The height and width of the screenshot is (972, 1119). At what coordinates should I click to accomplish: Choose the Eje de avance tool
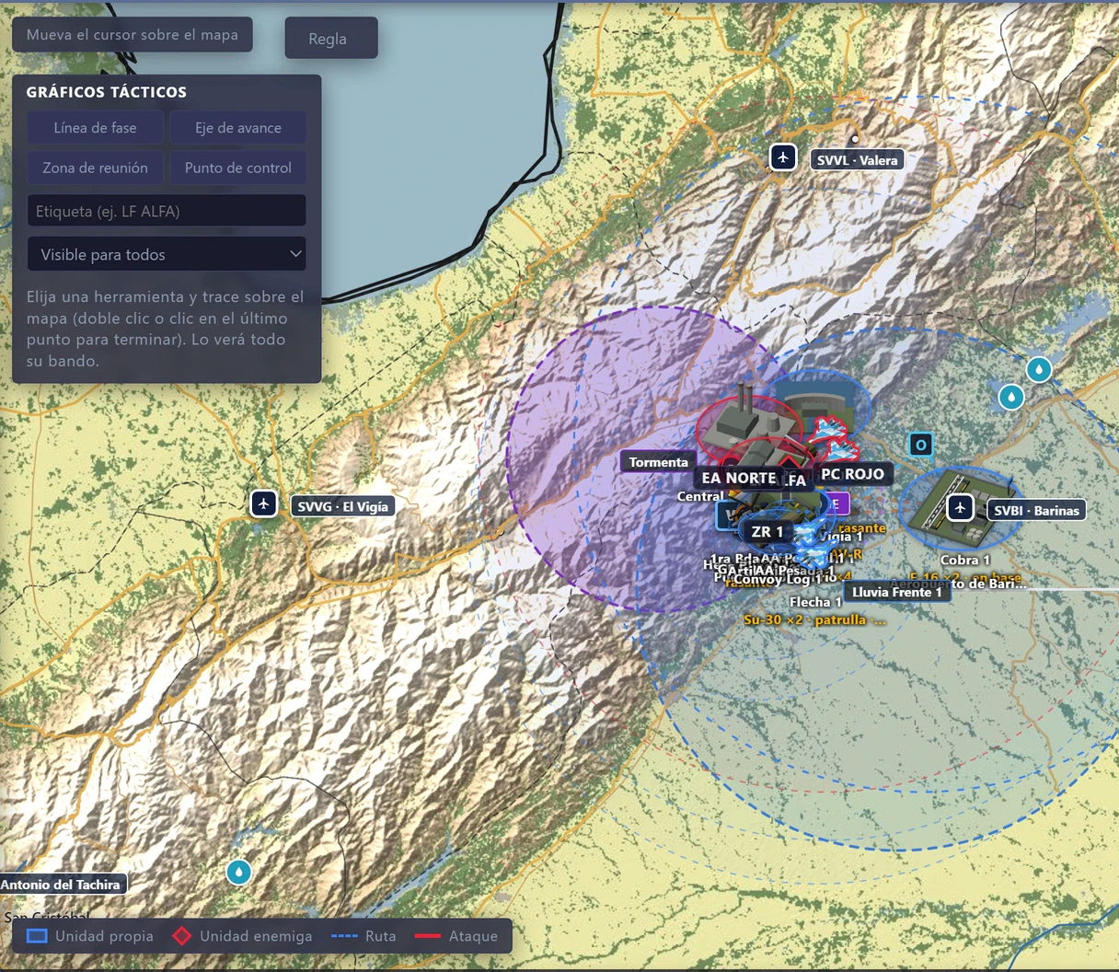click(238, 128)
